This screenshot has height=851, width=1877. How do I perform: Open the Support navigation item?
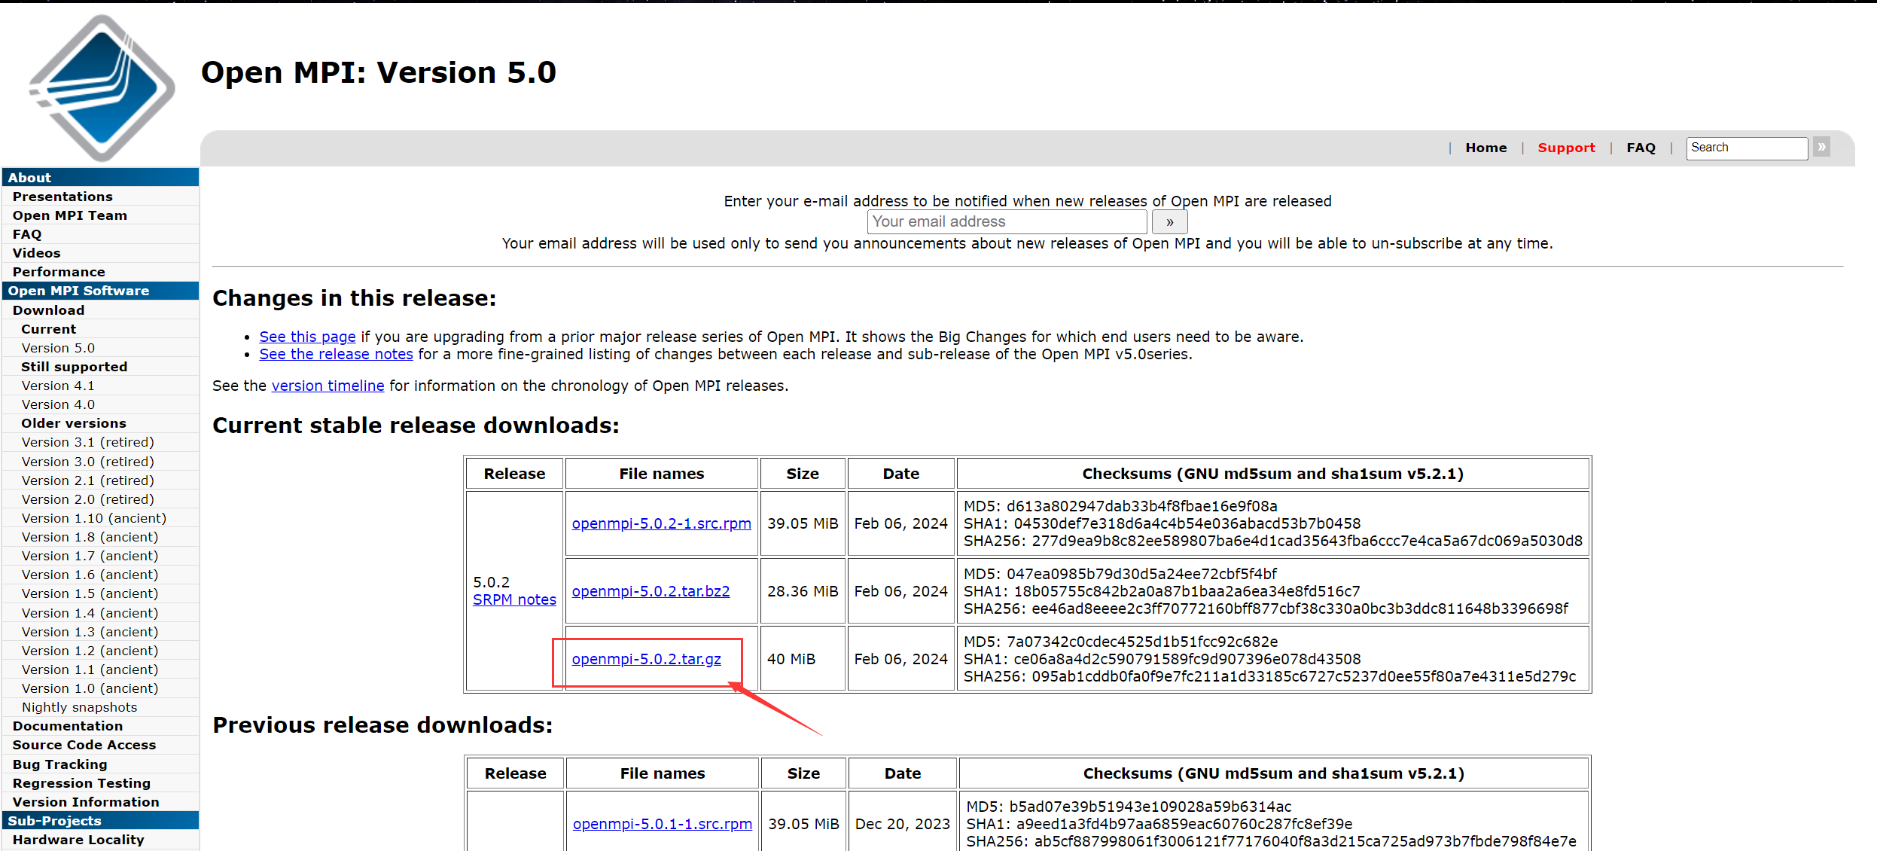(x=1566, y=148)
